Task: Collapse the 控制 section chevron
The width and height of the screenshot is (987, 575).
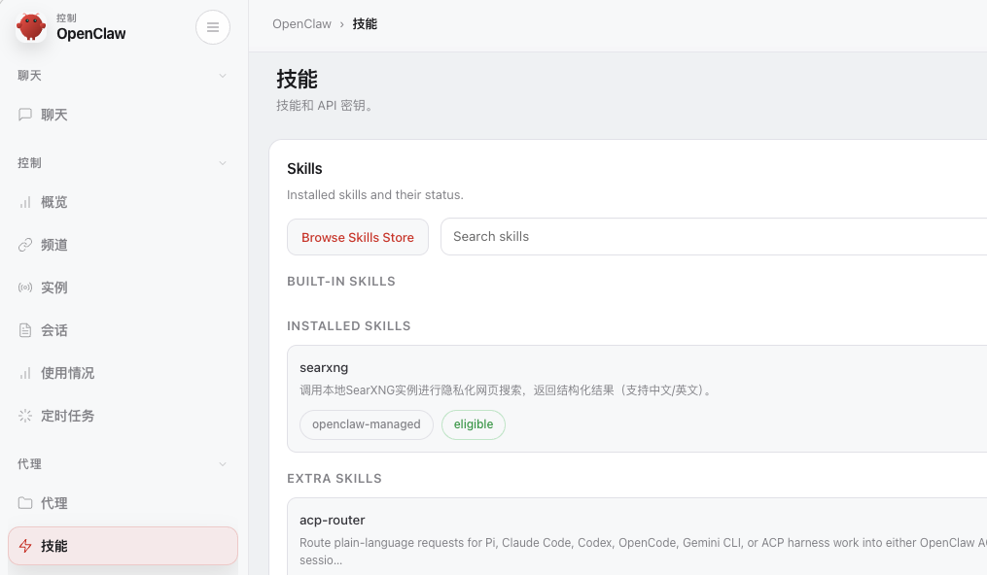Action: click(x=223, y=163)
